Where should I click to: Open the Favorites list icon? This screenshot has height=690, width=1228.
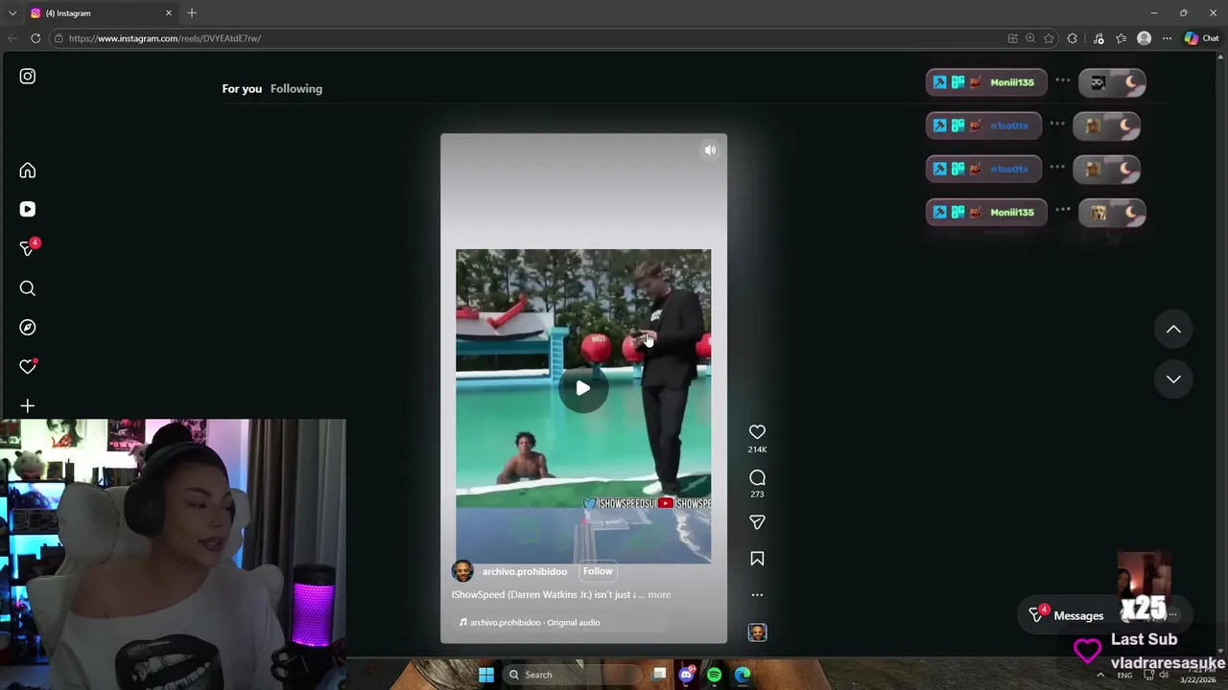[x=1121, y=38]
